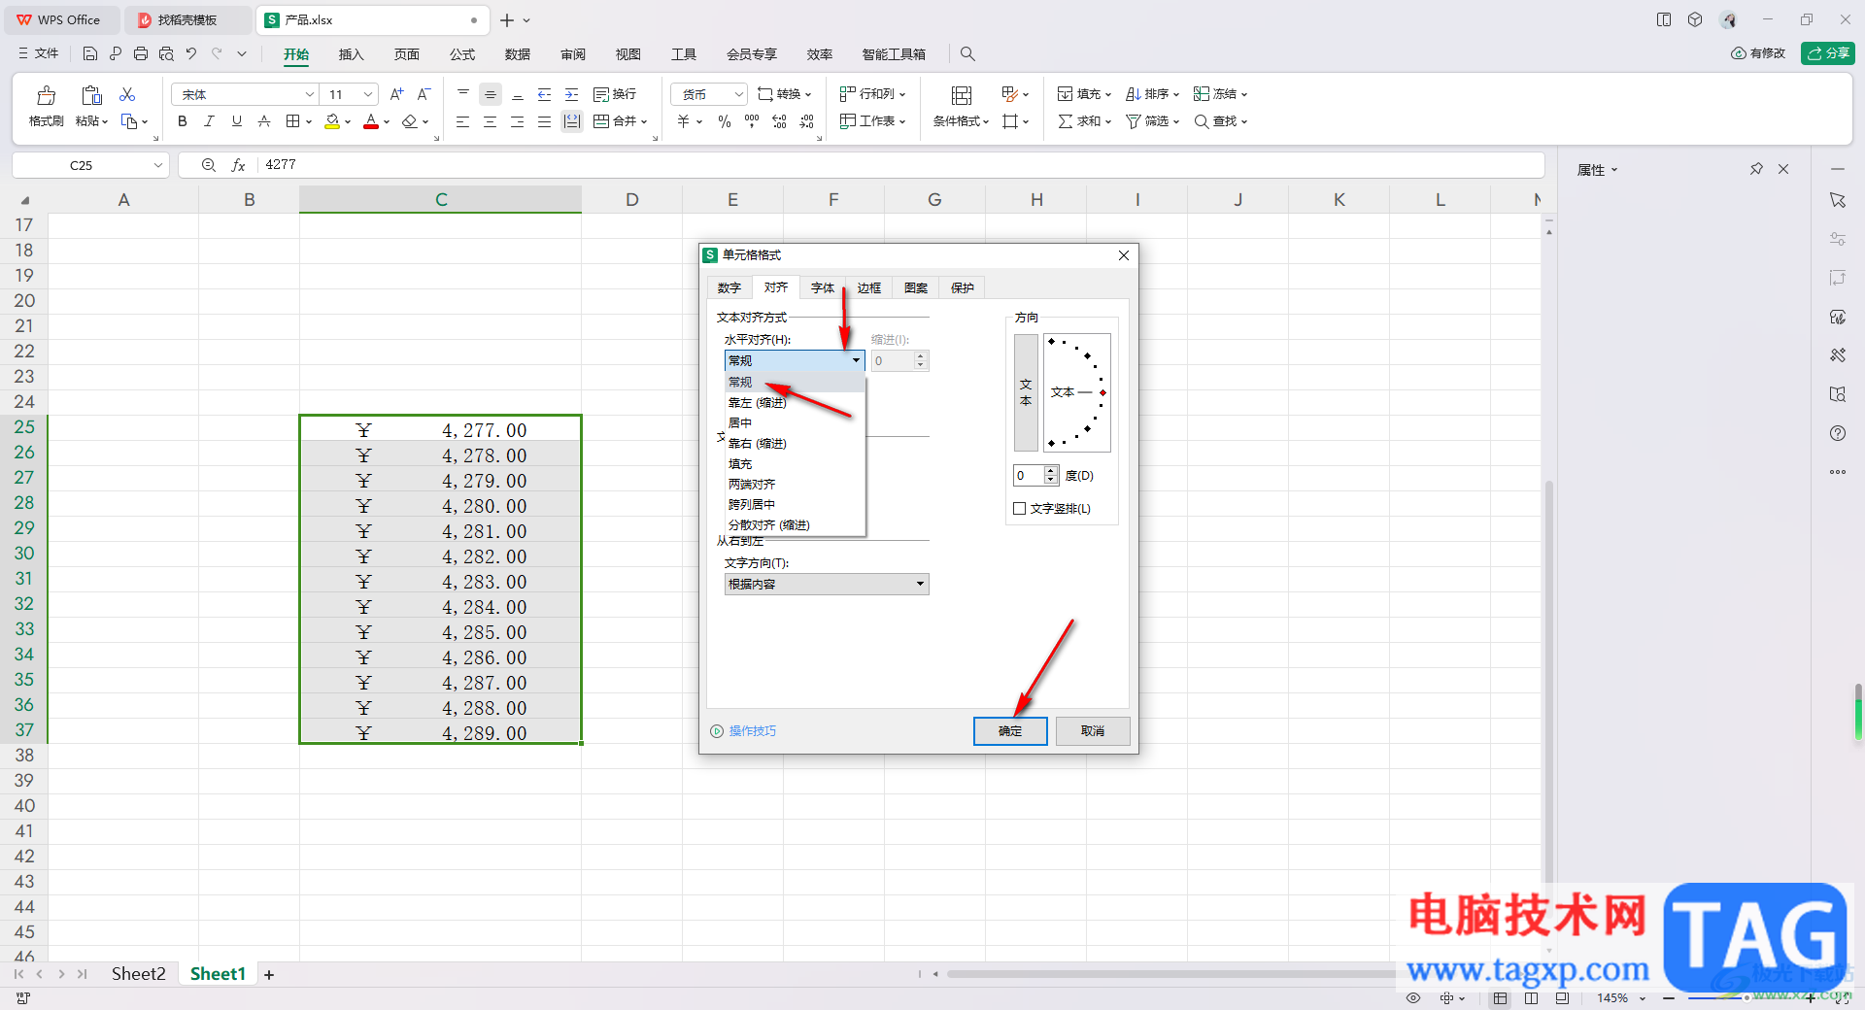Click the add new sheet plus icon

(x=269, y=975)
